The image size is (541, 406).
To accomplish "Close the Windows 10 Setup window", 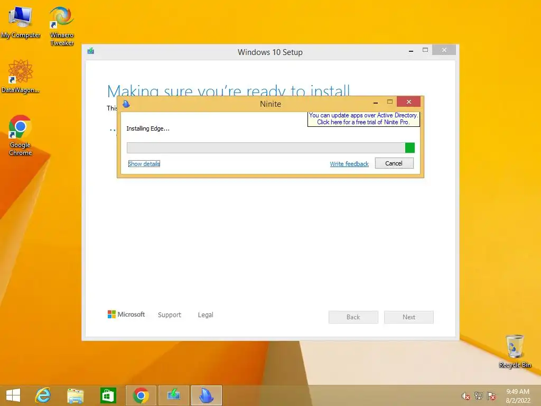I will tap(444, 50).
